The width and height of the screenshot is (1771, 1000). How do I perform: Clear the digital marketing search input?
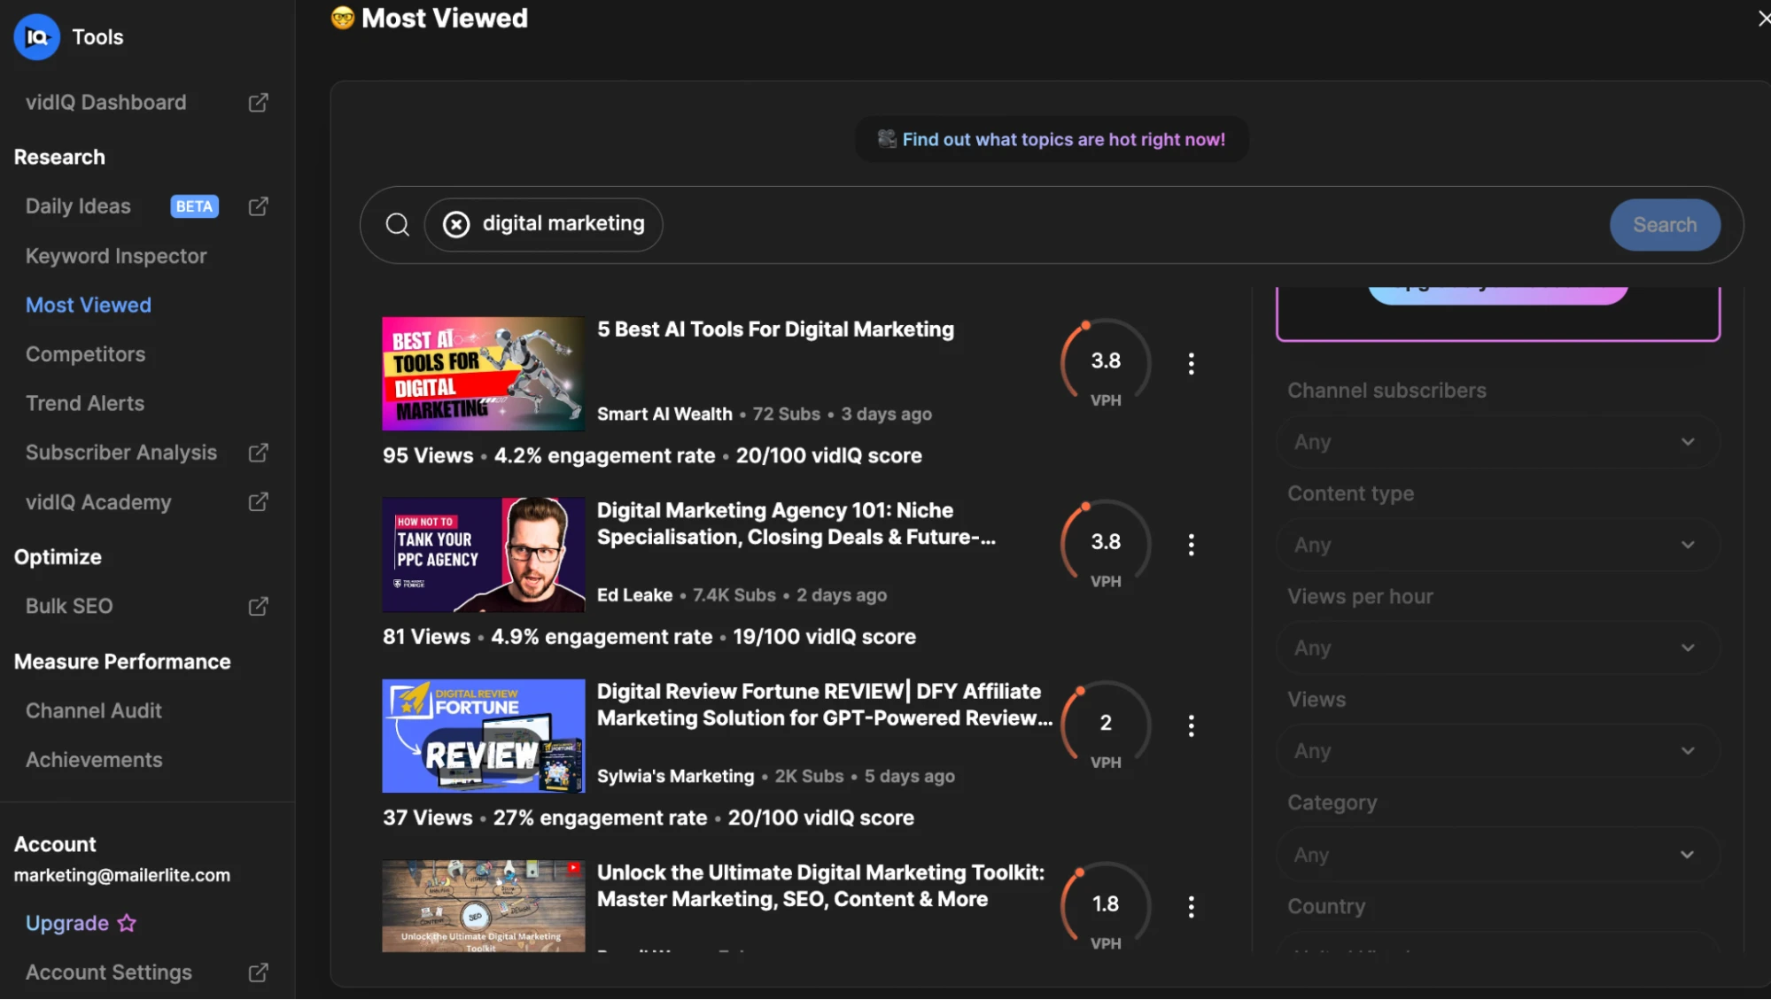456,224
